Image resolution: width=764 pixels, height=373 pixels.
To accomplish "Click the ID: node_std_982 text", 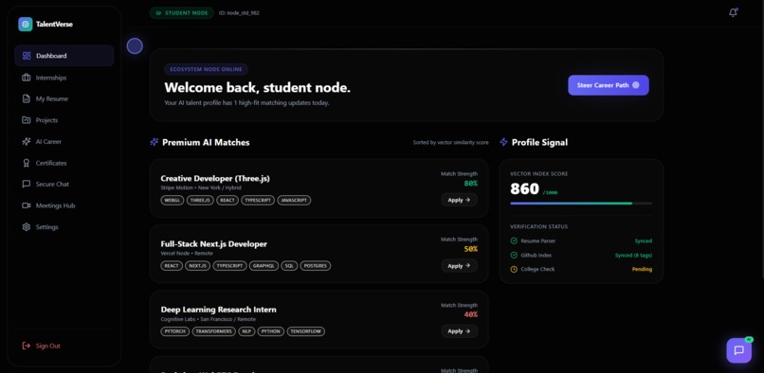I will [x=239, y=13].
